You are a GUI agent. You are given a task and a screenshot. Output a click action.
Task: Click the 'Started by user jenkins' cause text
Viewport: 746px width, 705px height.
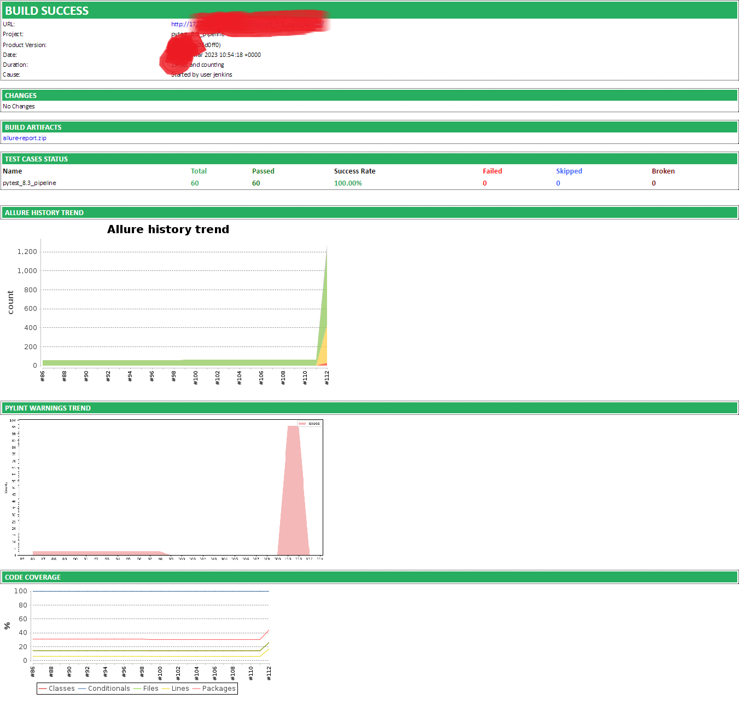pos(202,74)
